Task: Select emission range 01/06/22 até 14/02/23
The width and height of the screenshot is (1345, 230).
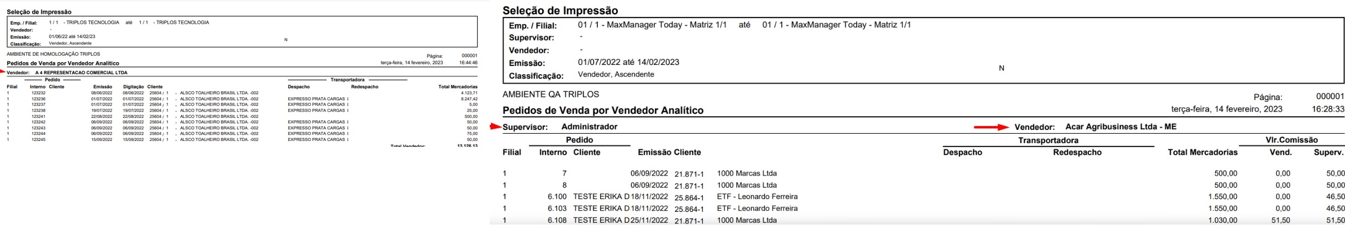Action: point(72,37)
